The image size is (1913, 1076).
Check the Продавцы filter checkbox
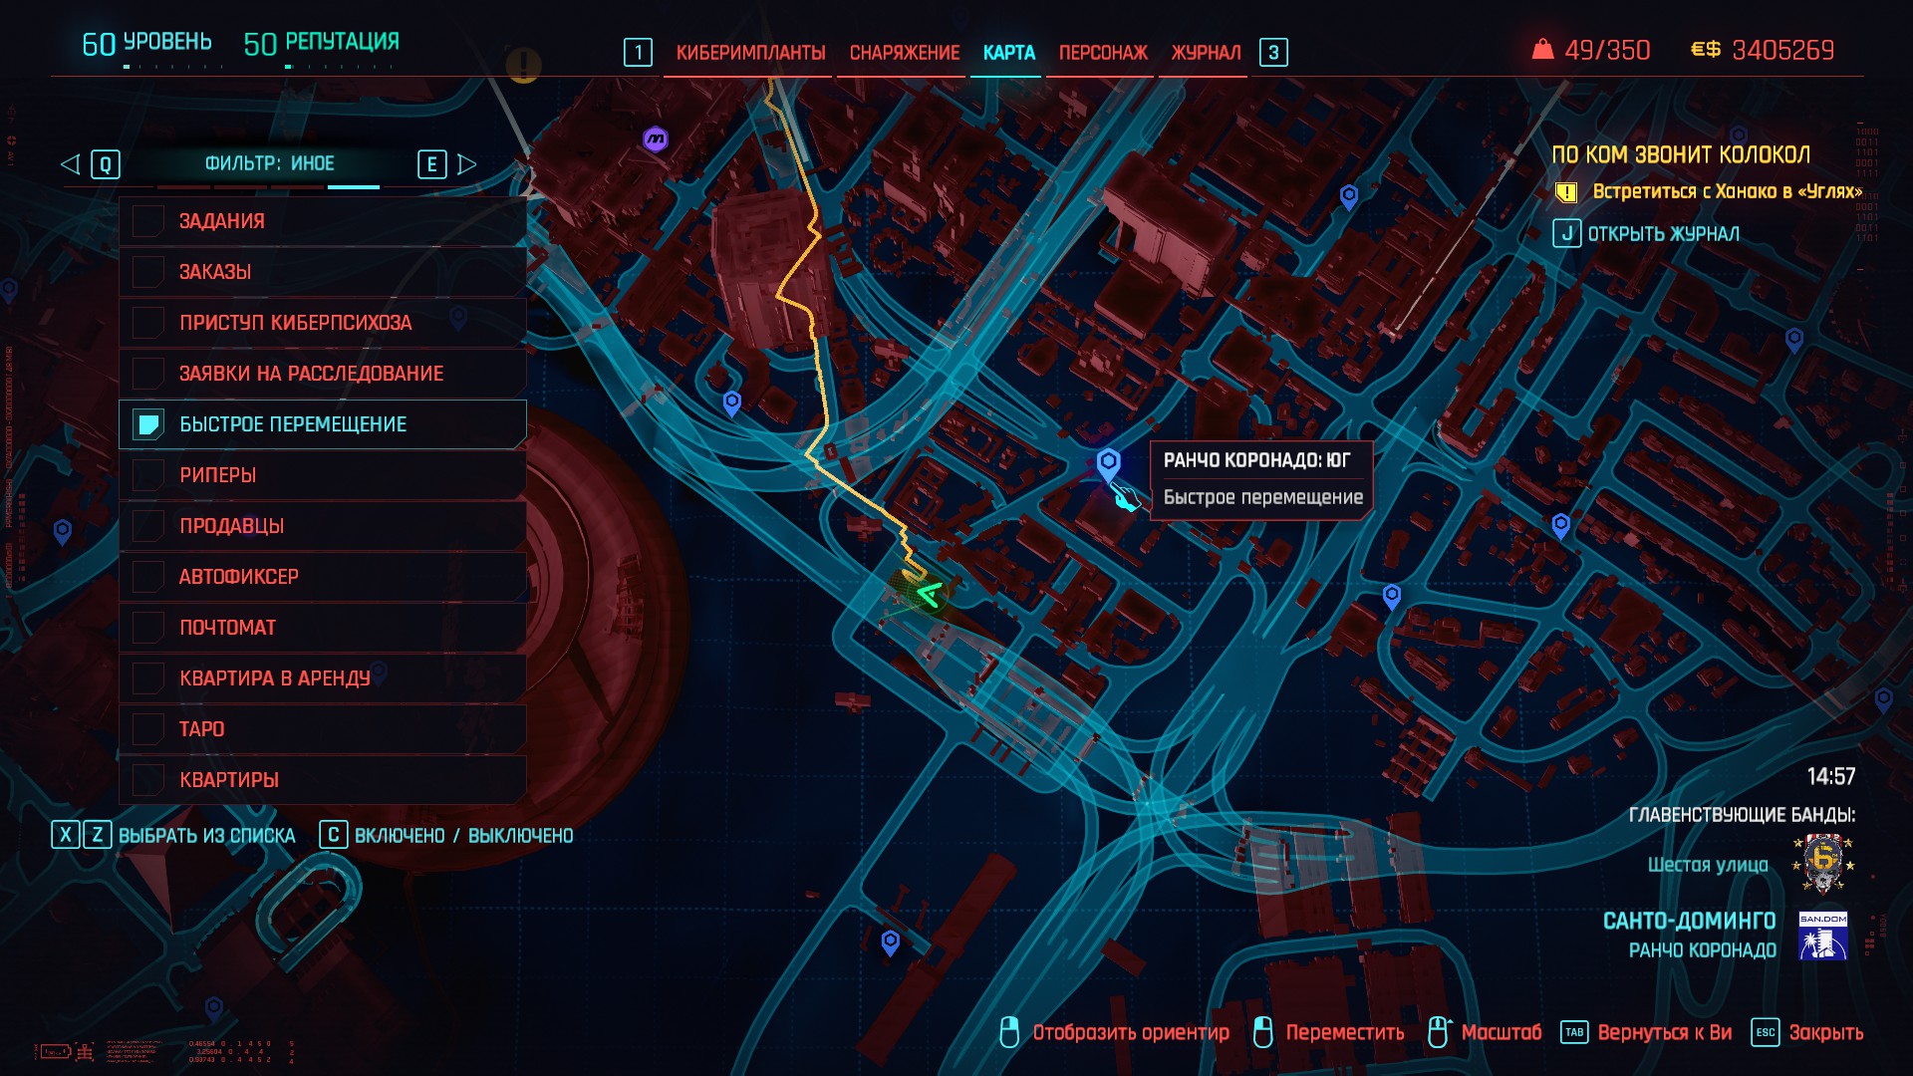pyautogui.click(x=148, y=526)
